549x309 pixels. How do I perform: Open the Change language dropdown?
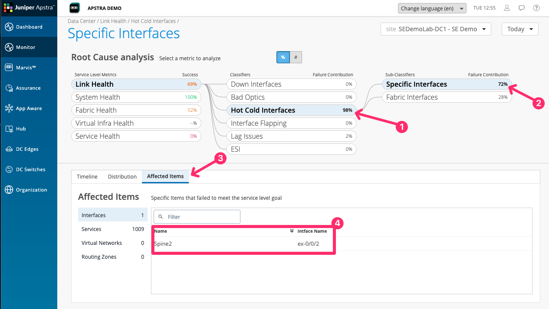[x=432, y=8]
